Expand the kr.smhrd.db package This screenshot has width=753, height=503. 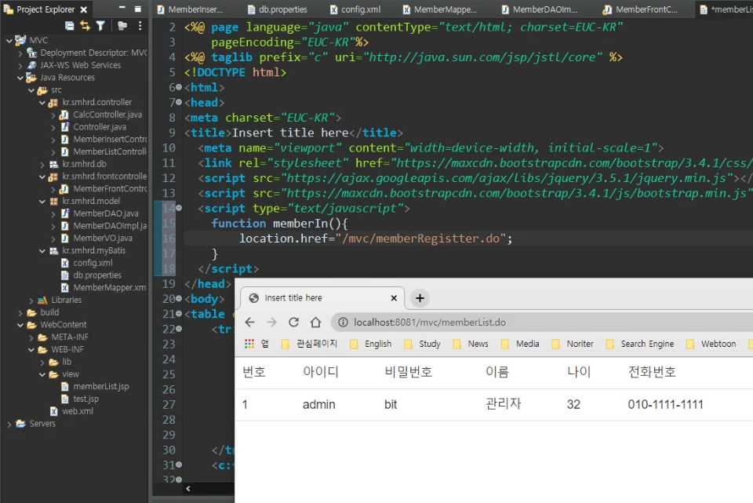(x=42, y=165)
